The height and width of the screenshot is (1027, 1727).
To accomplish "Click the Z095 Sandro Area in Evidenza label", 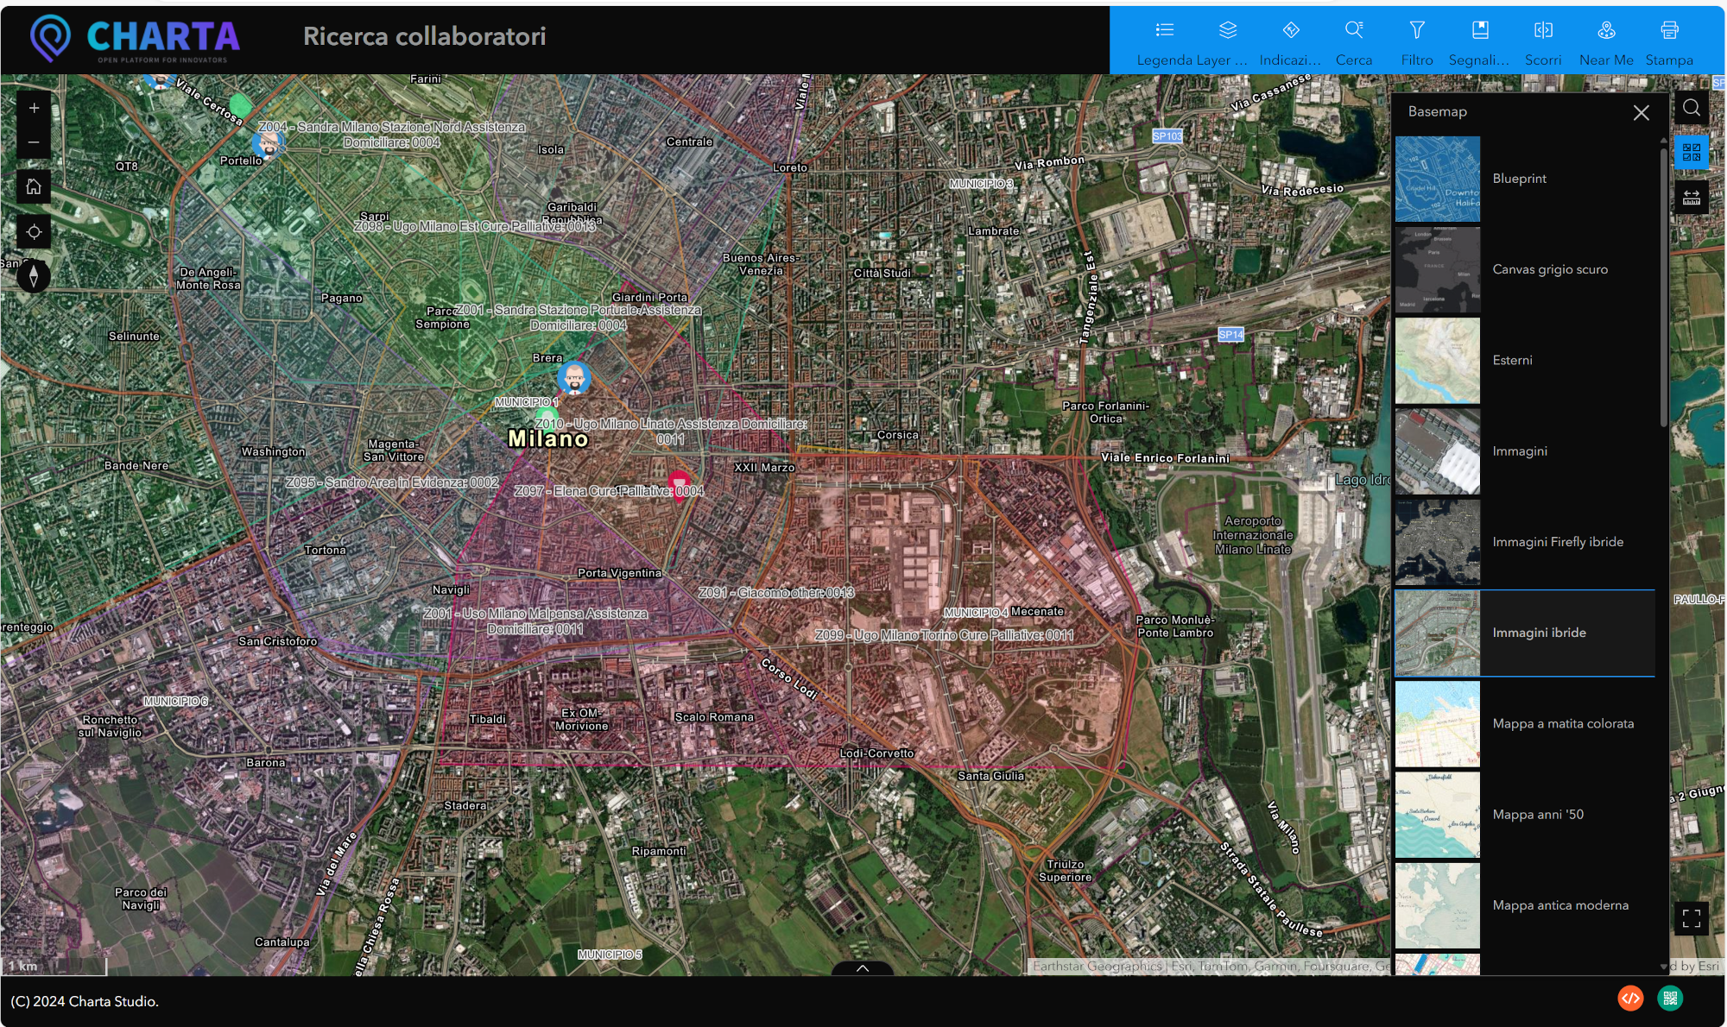I will tap(392, 482).
